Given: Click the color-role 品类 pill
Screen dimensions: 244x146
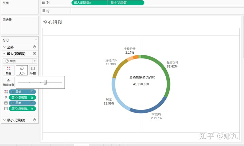Looking at the screenshot, I should [x=22, y=92].
